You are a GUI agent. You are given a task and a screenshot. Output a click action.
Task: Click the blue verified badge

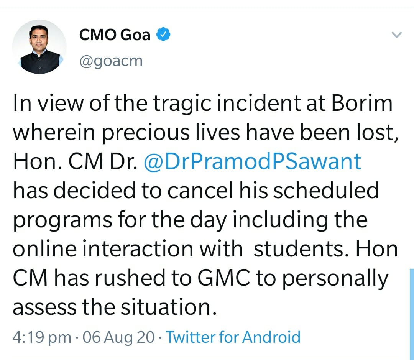point(163,35)
